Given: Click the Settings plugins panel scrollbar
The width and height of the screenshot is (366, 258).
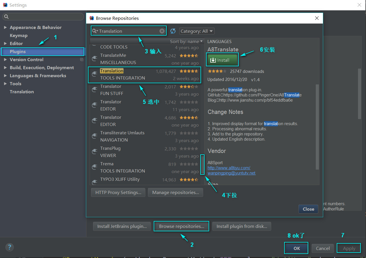Looking at the screenshot, I should click(359, 94).
